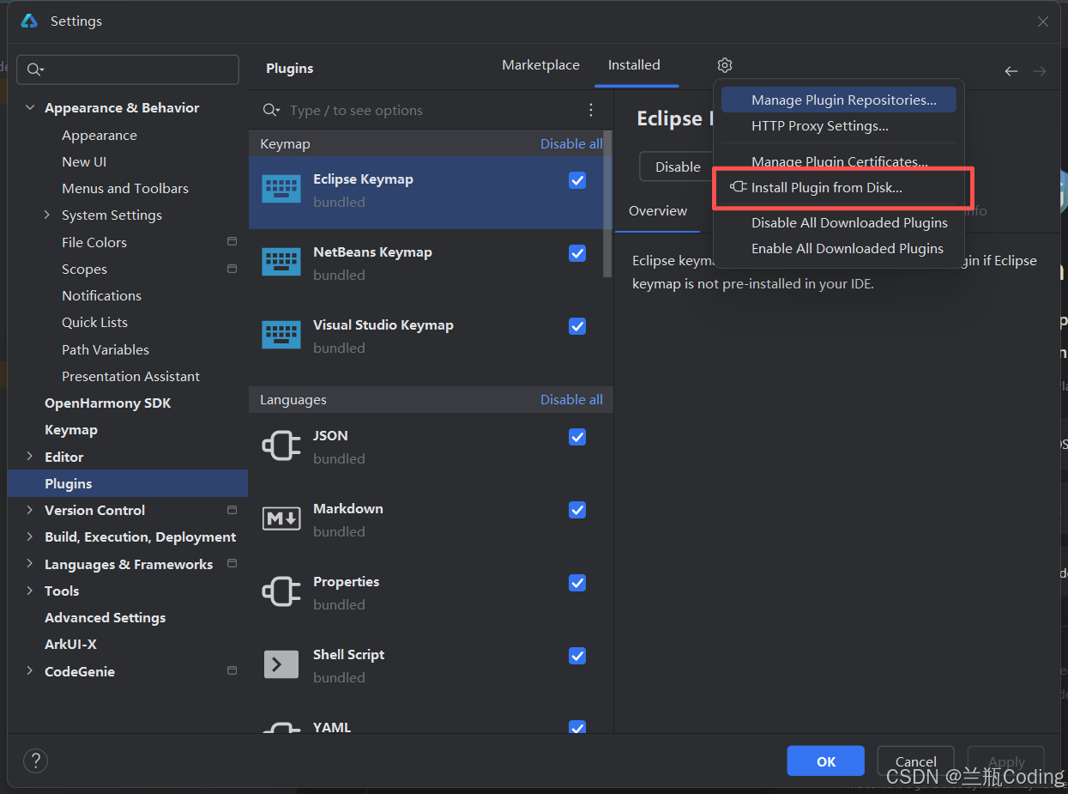Click the Visual Studio Keymap keyboard icon
1068x794 pixels.
tap(281, 336)
